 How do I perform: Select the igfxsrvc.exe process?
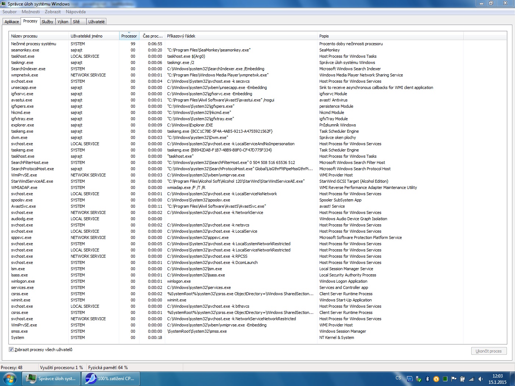(x=257, y=94)
